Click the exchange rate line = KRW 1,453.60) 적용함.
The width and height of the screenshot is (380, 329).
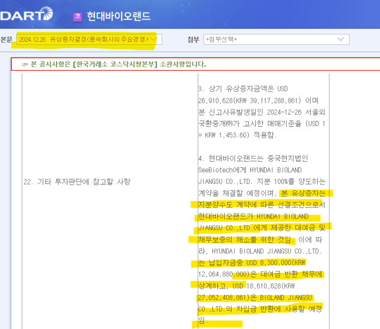pos(237,135)
